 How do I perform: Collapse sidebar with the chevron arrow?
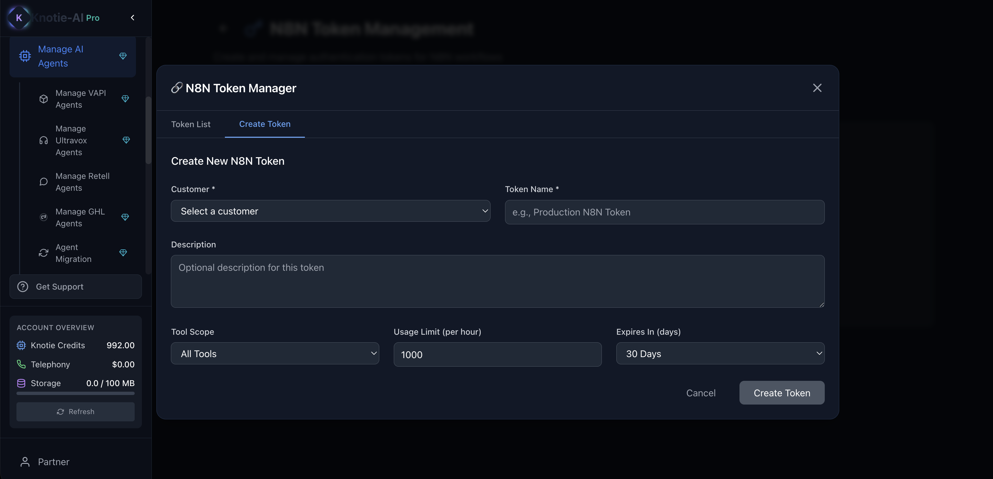[133, 17]
